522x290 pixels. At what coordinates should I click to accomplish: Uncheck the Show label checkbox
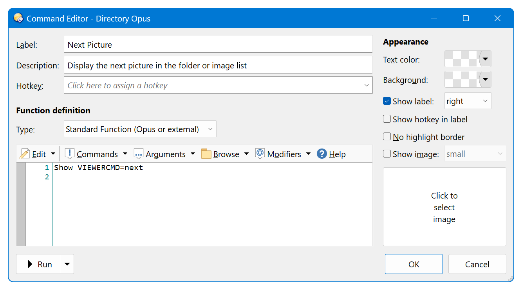pos(387,101)
